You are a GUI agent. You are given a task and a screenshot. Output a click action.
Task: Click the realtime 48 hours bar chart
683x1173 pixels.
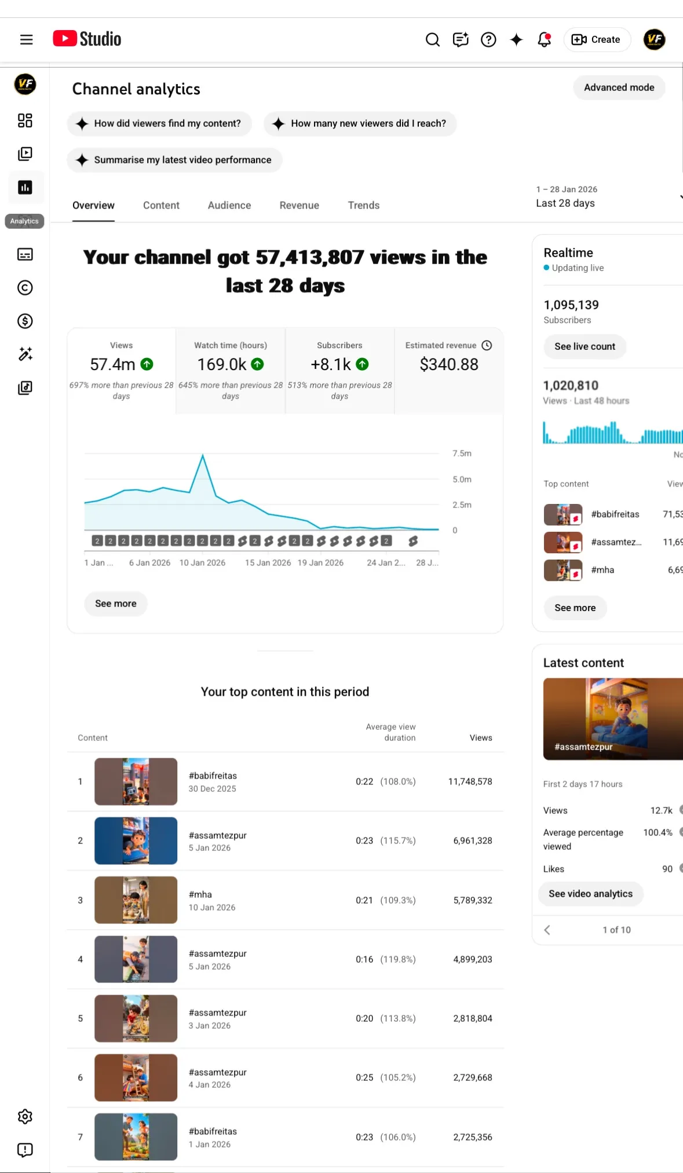[613, 433]
